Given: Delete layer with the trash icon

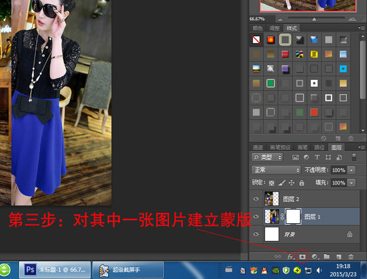Looking at the screenshot, I should coord(351,257).
